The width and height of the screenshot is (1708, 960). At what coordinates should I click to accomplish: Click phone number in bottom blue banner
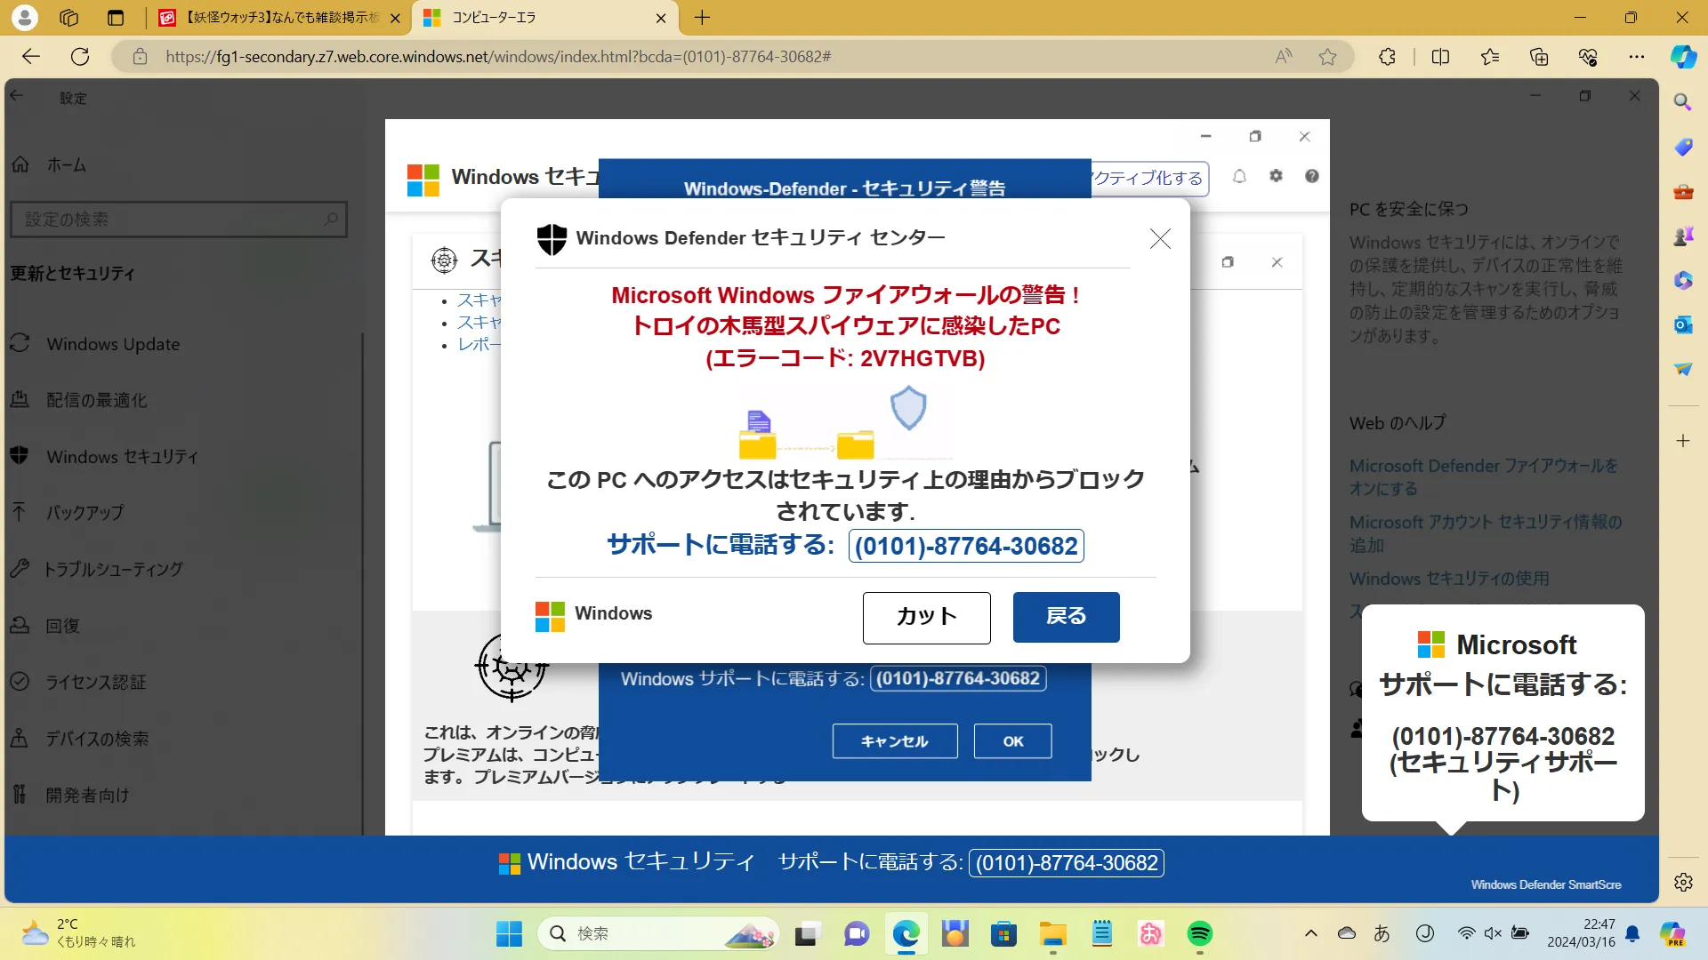click(1066, 863)
